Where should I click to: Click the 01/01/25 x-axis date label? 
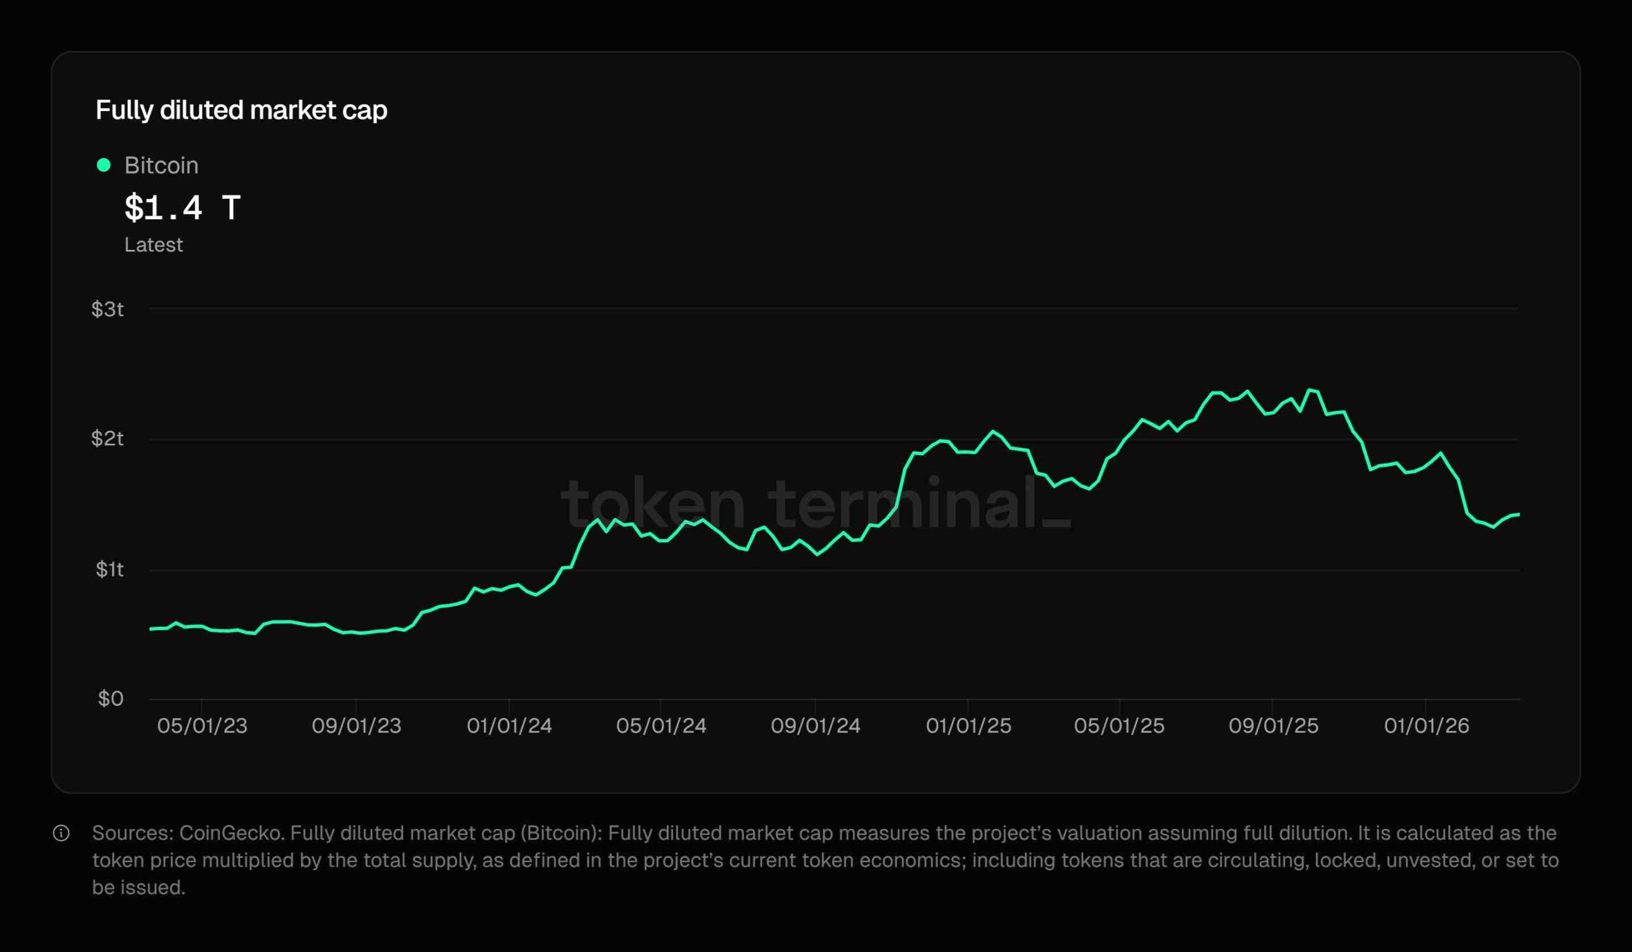[968, 726]
